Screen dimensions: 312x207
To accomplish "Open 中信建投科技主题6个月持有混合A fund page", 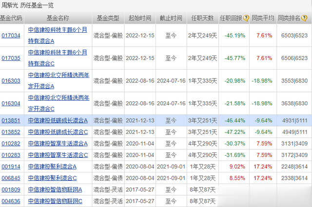I will click(58, 36).
